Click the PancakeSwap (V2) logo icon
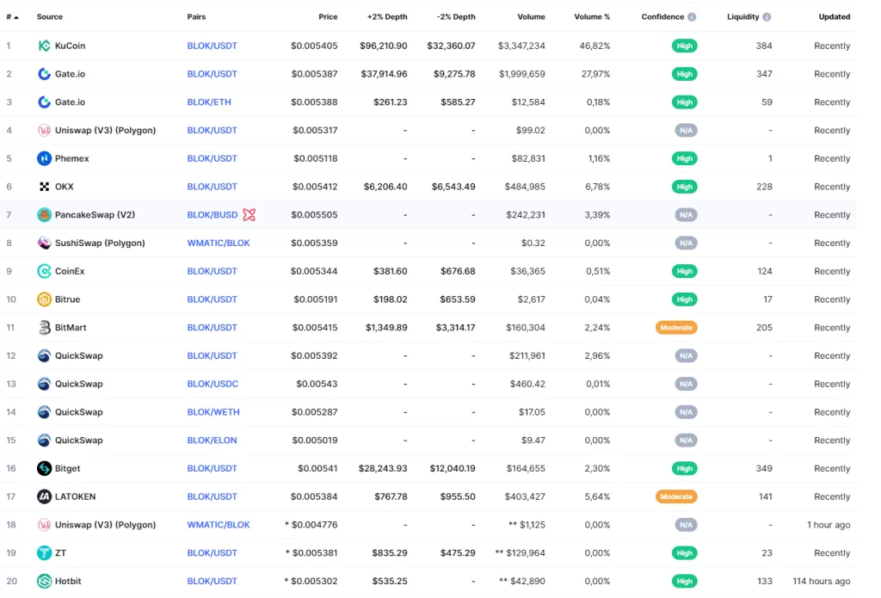 (x=44, y=215)
